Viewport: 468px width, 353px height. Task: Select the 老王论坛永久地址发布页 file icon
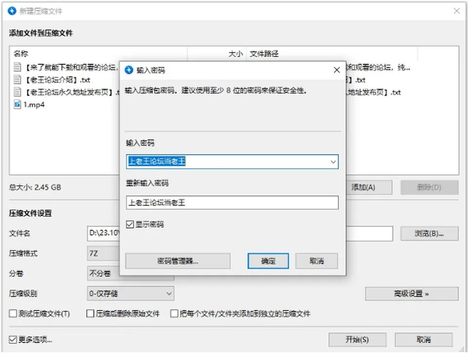point(18,92)
